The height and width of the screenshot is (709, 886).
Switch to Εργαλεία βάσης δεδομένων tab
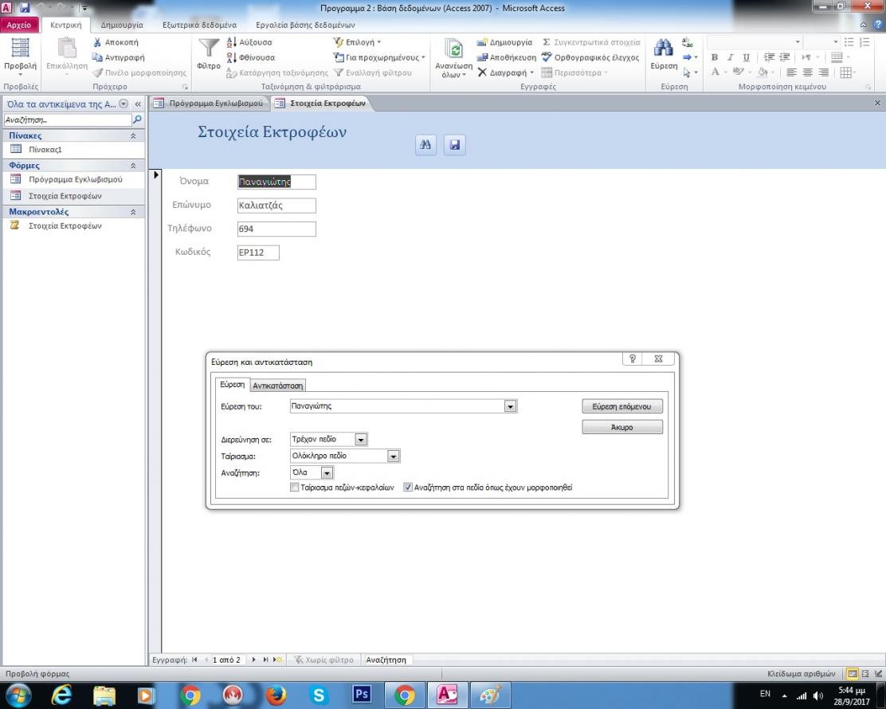[305, 25]
